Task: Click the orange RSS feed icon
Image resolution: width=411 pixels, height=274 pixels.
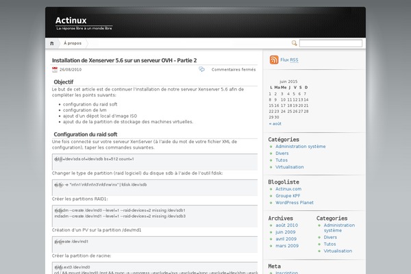Action: pos(274,60)
